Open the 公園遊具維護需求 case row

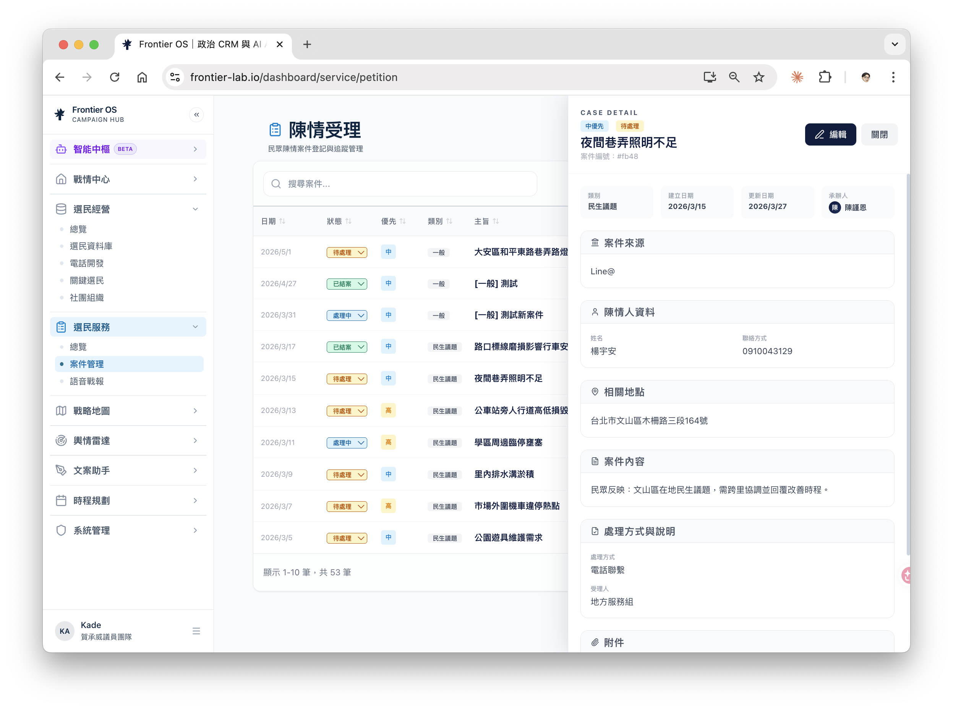[x=411, y=538]
